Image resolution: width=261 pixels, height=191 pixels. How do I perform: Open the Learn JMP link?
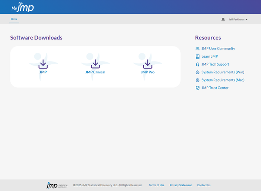click(210, 56)
